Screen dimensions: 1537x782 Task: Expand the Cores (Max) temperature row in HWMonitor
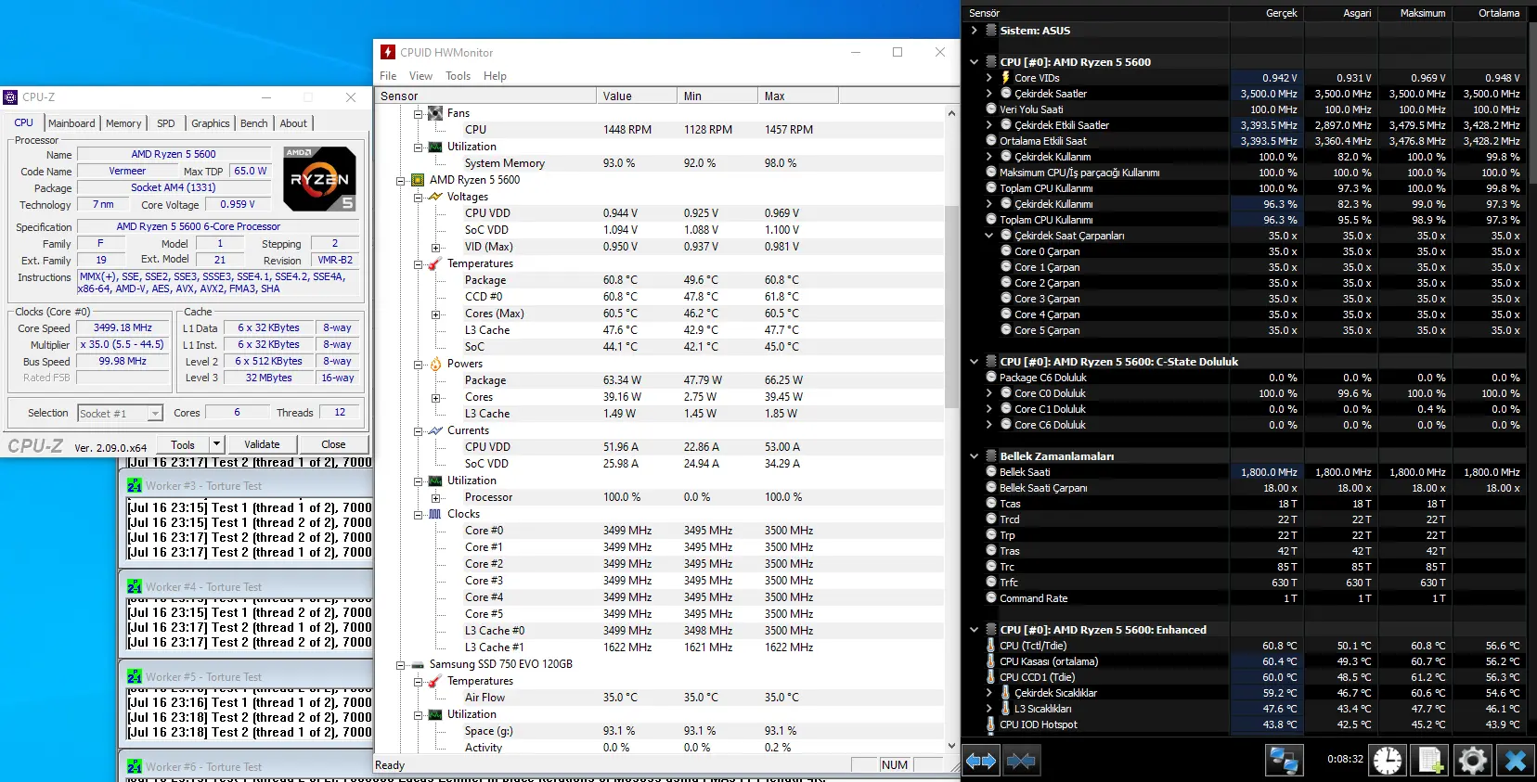[x=435, y=314]
